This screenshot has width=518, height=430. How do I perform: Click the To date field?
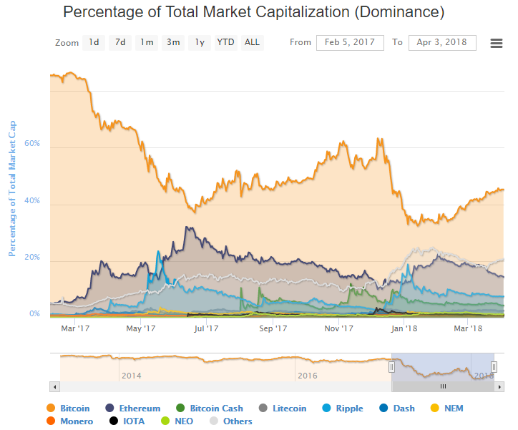[x=442, y=42]
